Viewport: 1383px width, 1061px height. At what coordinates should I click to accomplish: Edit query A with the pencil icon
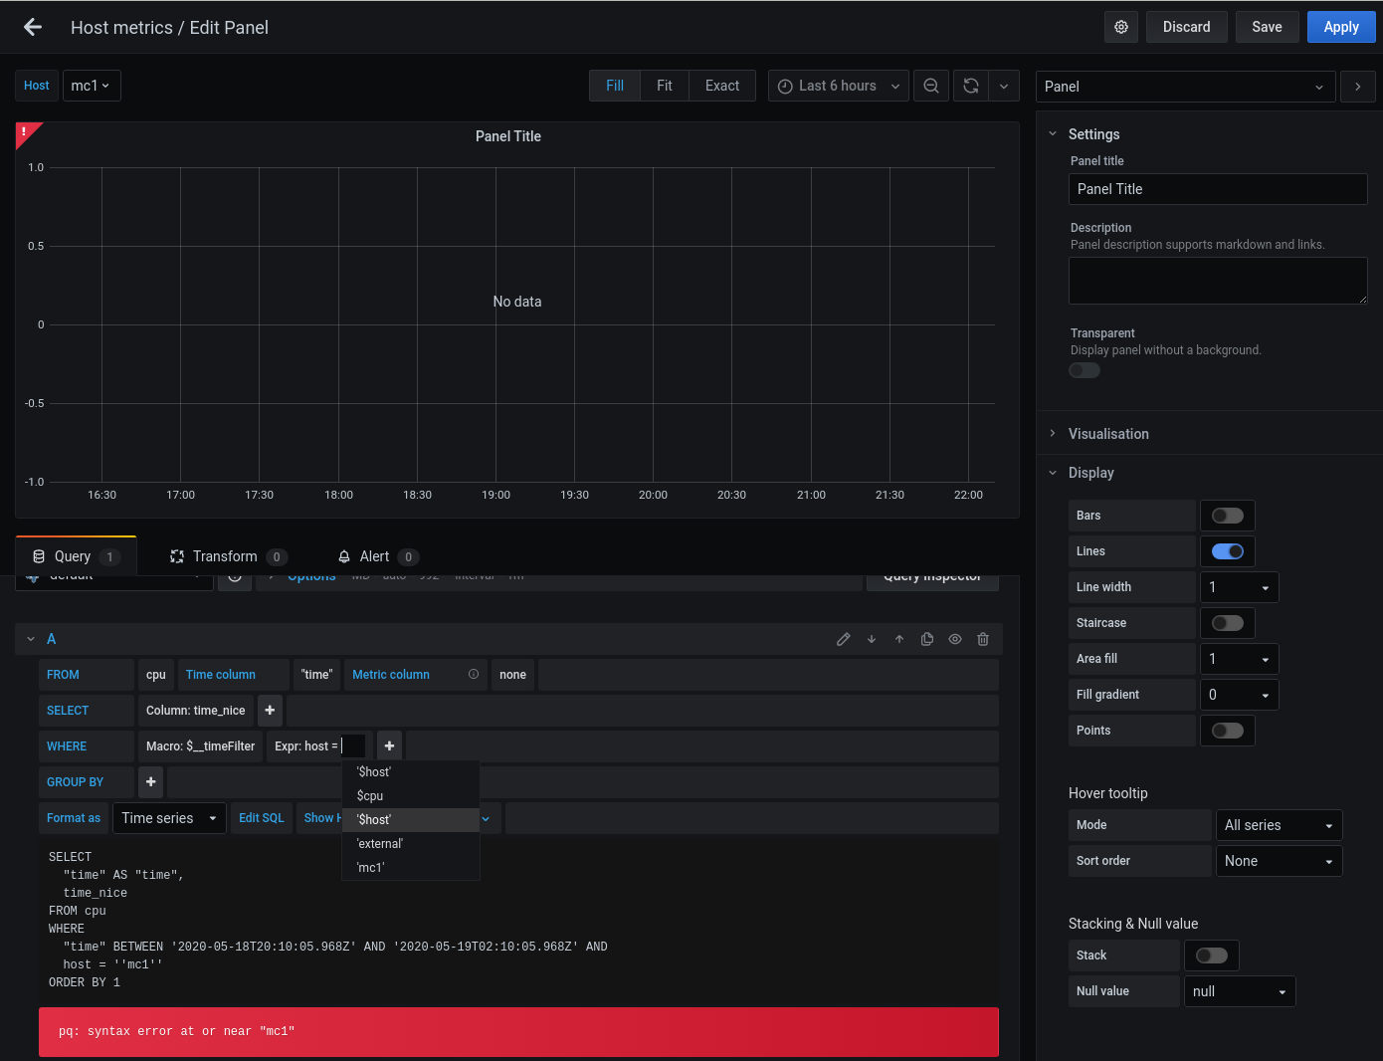point(844,639)
